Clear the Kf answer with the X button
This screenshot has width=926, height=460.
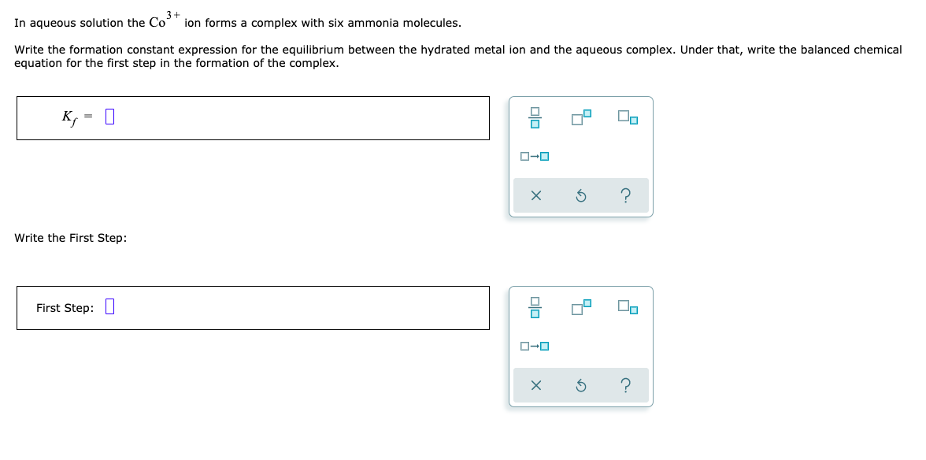click(536, 195)
